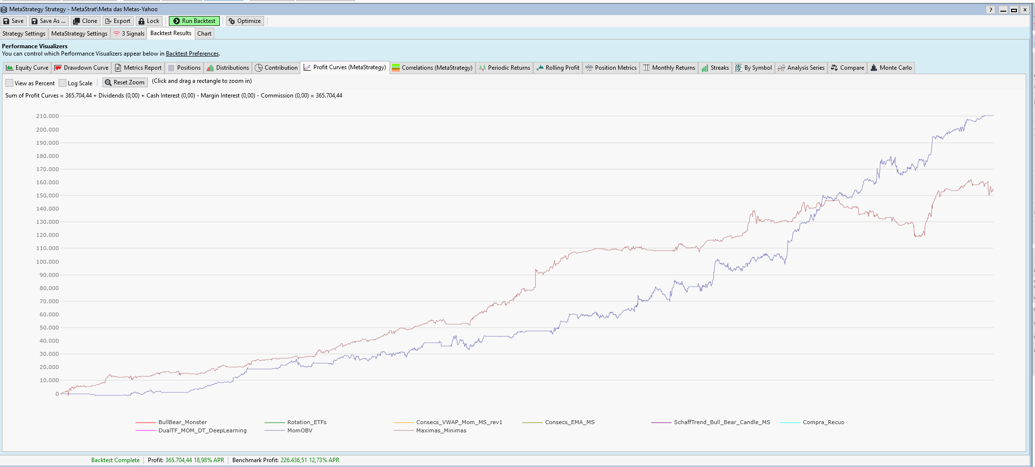Follow the Backtest Preferences link
The image size is (1035, 467).
pos(192,54)
